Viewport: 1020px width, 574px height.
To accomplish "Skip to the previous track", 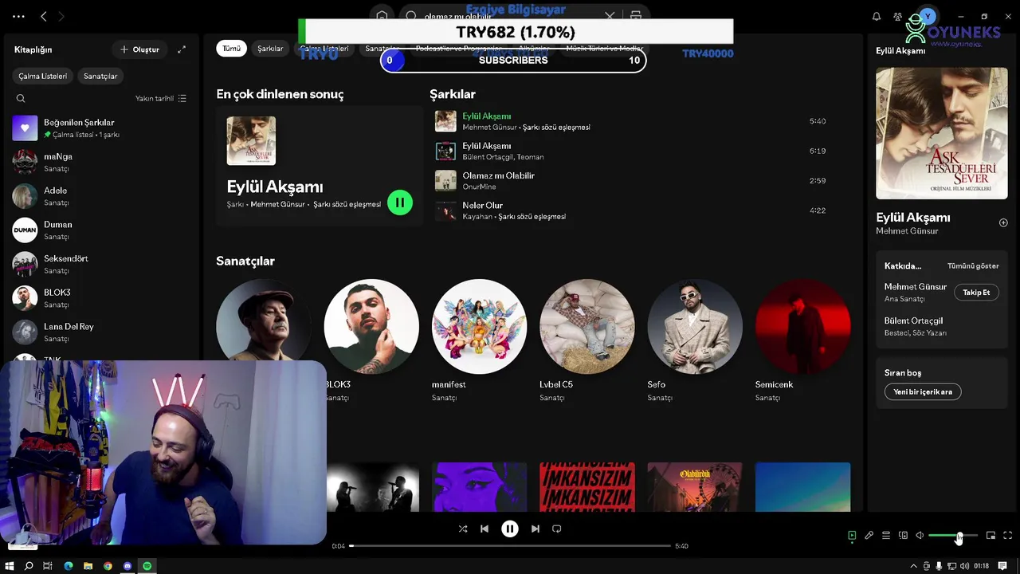I will coord(484,529).
